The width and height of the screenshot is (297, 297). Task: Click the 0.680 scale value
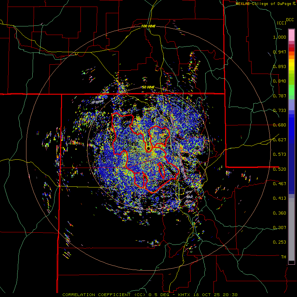click(x=280, y=125)
